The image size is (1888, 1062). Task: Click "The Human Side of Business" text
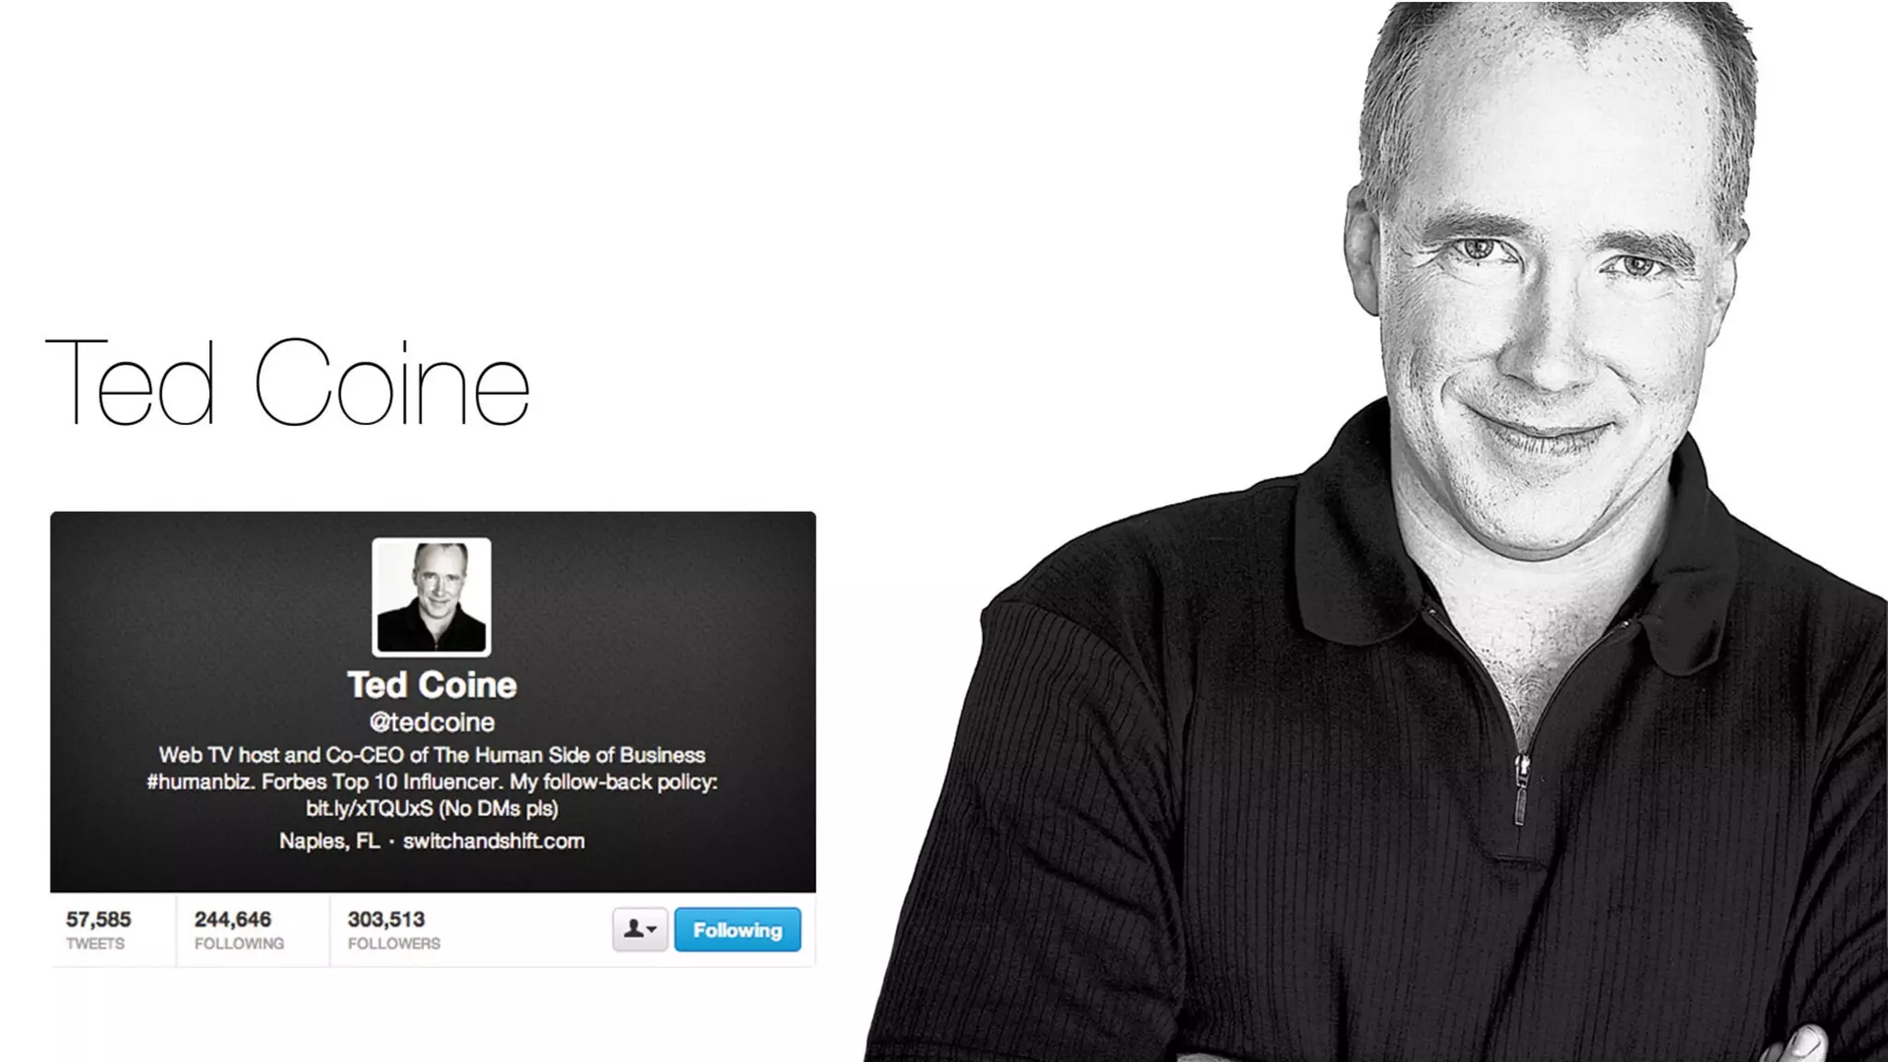[x=570, y=755]
